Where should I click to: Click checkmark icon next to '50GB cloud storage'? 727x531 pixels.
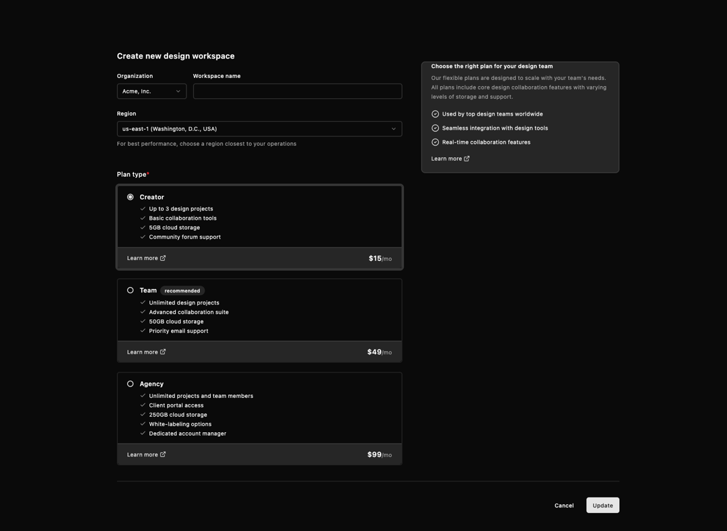pyautogui.click(x=143, y=321)
